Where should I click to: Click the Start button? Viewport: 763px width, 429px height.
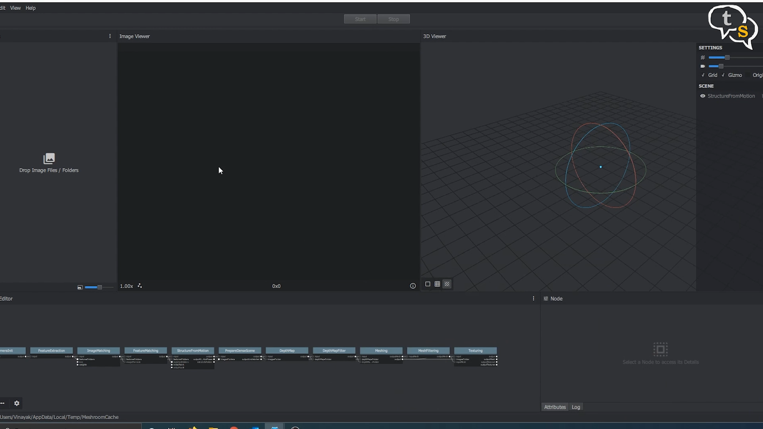pos(360,19)
